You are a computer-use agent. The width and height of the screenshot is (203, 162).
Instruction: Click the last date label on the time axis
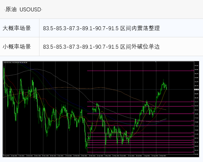163,156
